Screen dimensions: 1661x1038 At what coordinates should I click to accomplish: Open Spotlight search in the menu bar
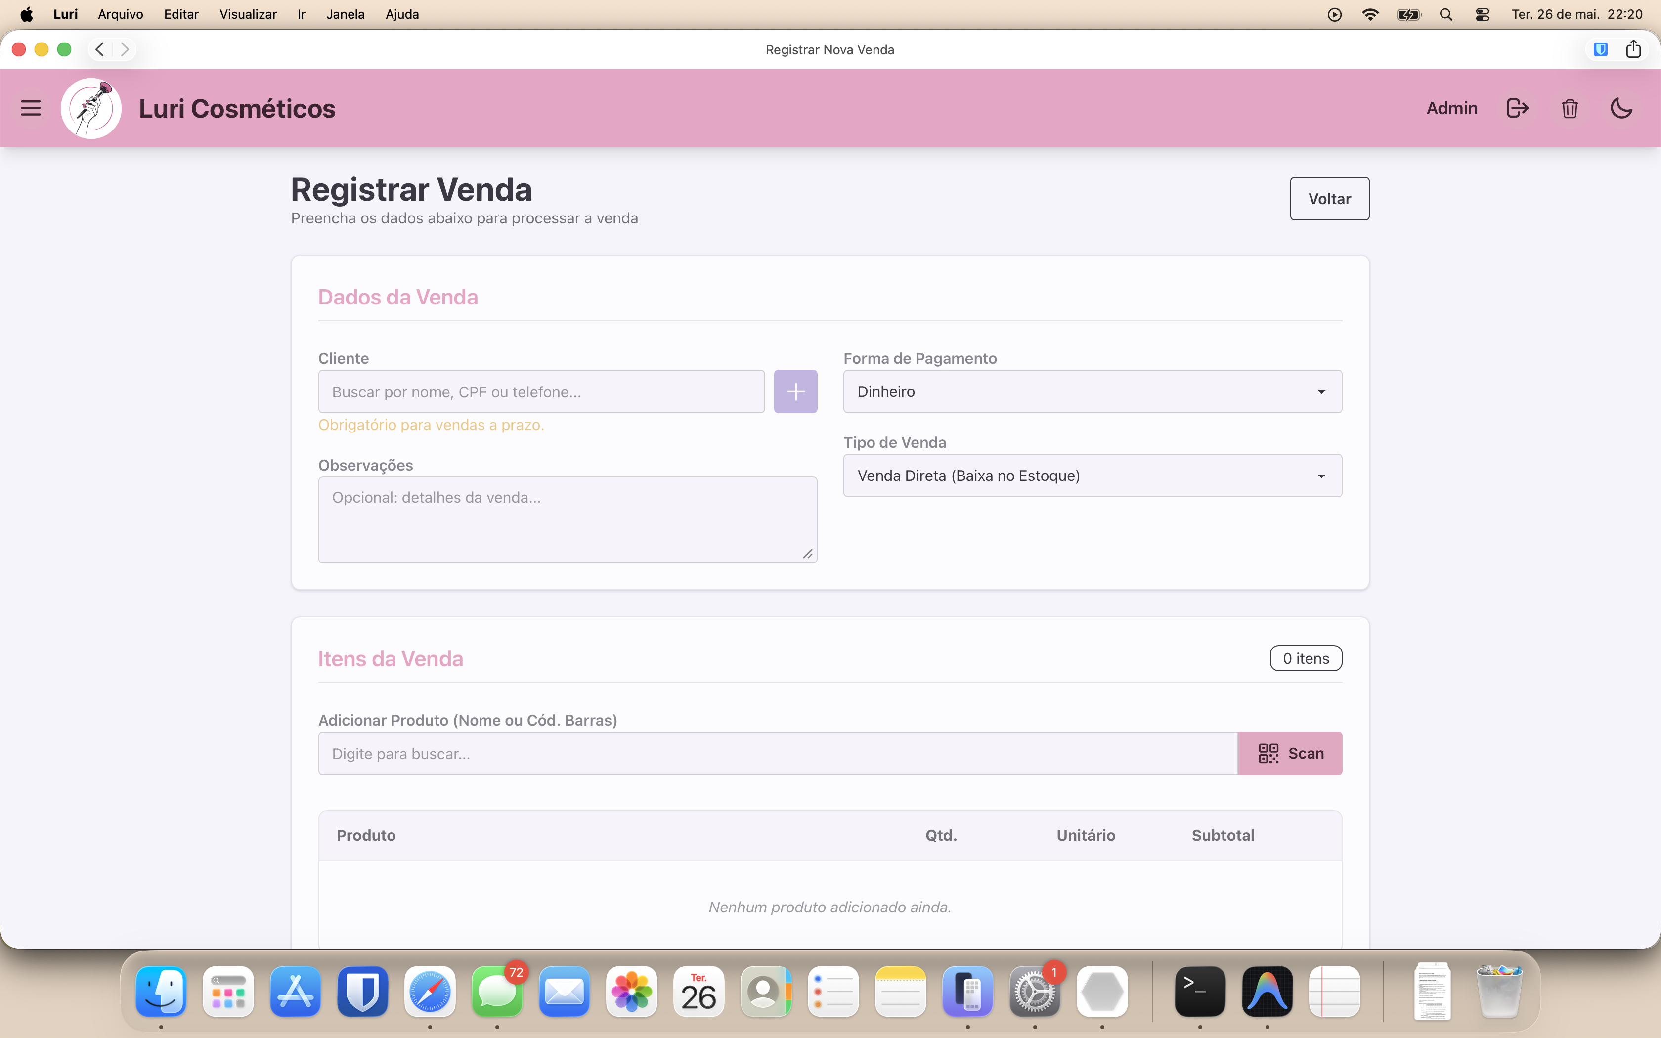(1445, 14)
